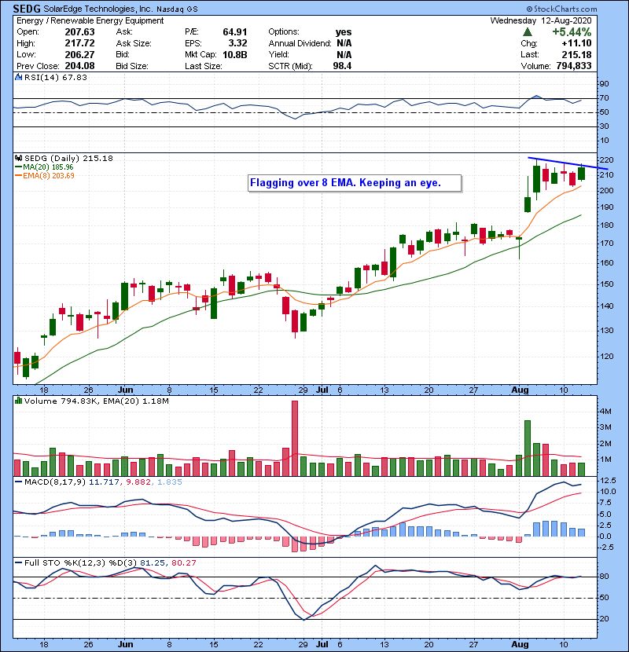Click the Annual Dividend: label
This screenshot has width=629, height=652.
click(x=300, y=43)
